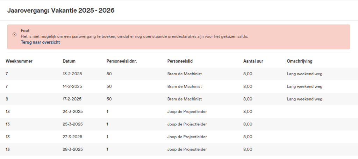Select the row dated 25-3-2025
358x159 pixels.
tap(179, 124)
